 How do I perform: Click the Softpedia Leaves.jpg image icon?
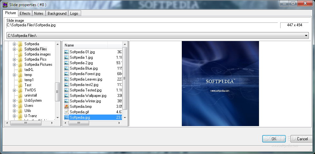tap(67, 79)
